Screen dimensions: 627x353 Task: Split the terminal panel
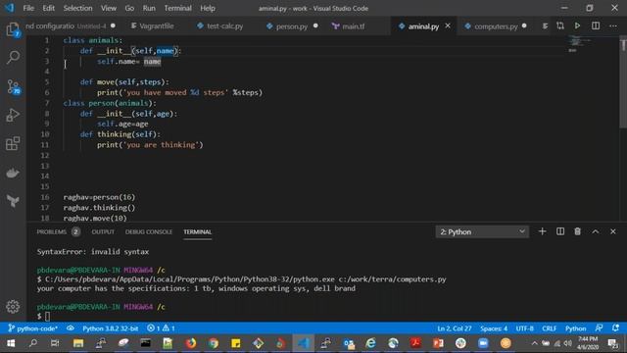560,231
